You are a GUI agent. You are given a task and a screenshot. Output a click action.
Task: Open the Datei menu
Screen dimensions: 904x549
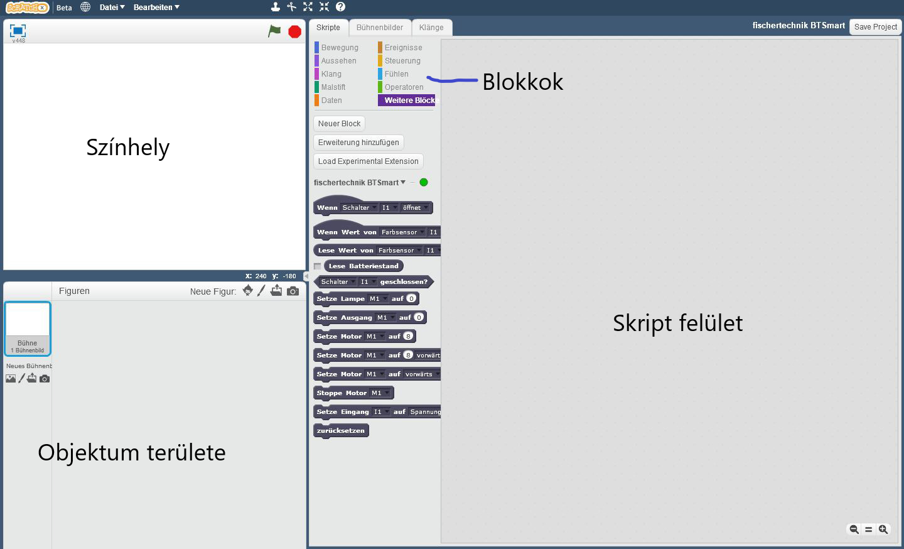[x=112, y=8]
